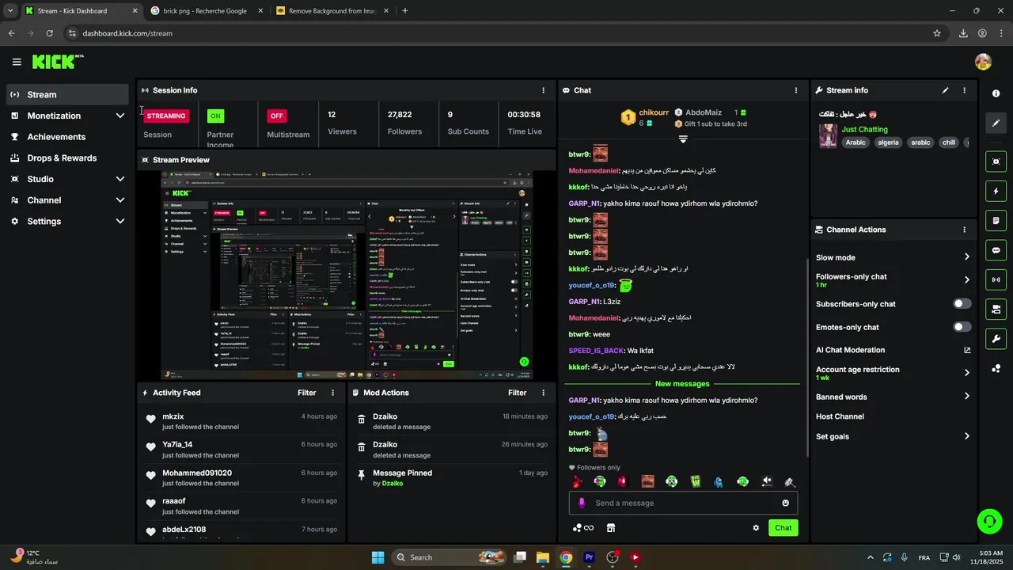Select the highlighted pencil icon in the right sidebar

click(x=996, y=123)
